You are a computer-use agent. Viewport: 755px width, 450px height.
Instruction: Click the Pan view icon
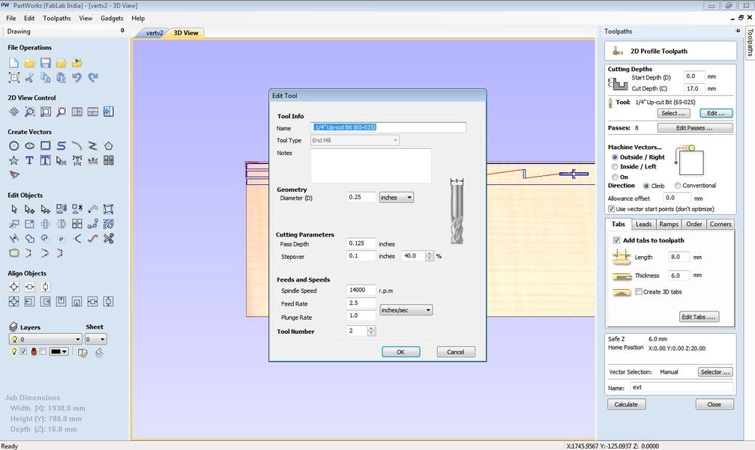(x=14, y=112)
